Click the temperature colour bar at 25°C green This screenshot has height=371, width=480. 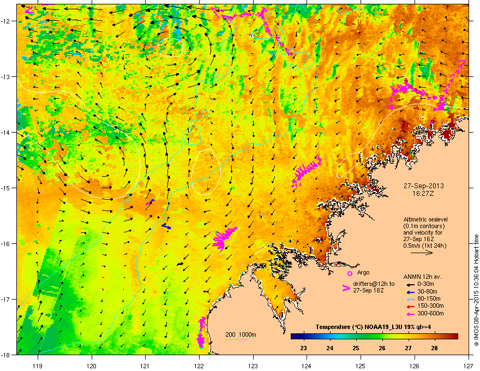point(356,336)
